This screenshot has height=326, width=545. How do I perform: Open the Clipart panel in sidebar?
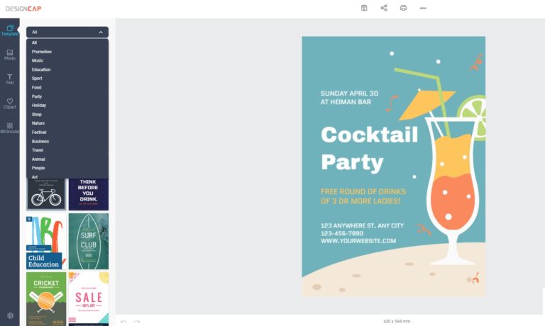10,103
